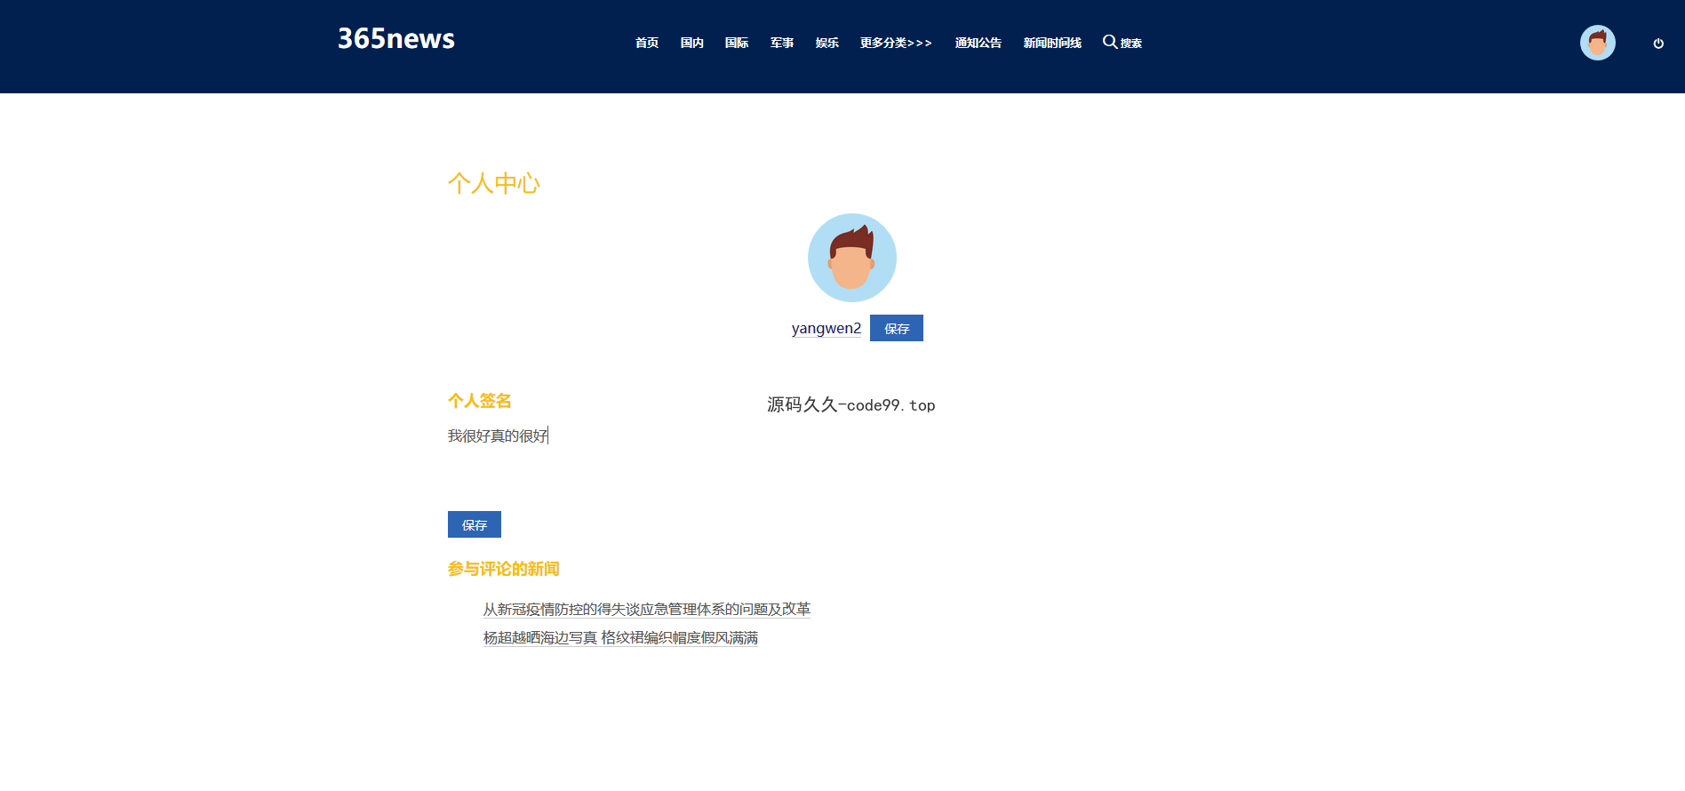
Task: Click the large profile avatar image
Action: coord(851,258)
